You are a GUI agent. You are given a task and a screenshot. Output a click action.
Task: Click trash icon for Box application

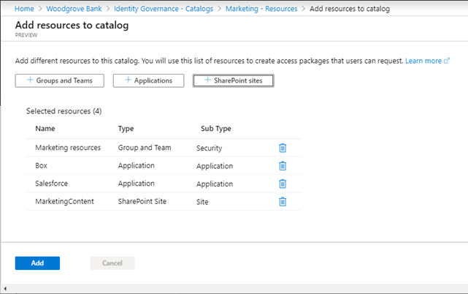click(283, 166)
